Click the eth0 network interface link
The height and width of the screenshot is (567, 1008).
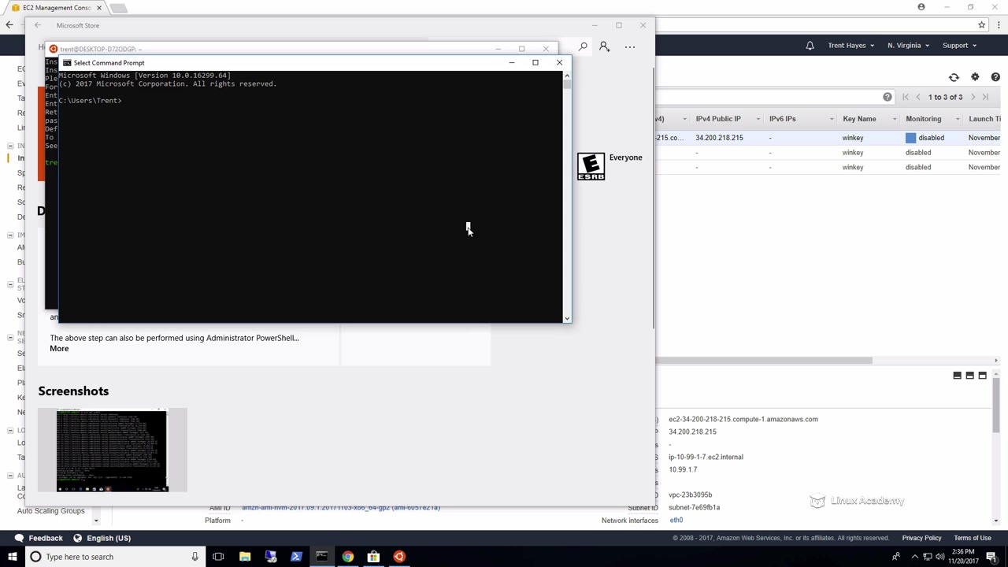pos(676,521)
